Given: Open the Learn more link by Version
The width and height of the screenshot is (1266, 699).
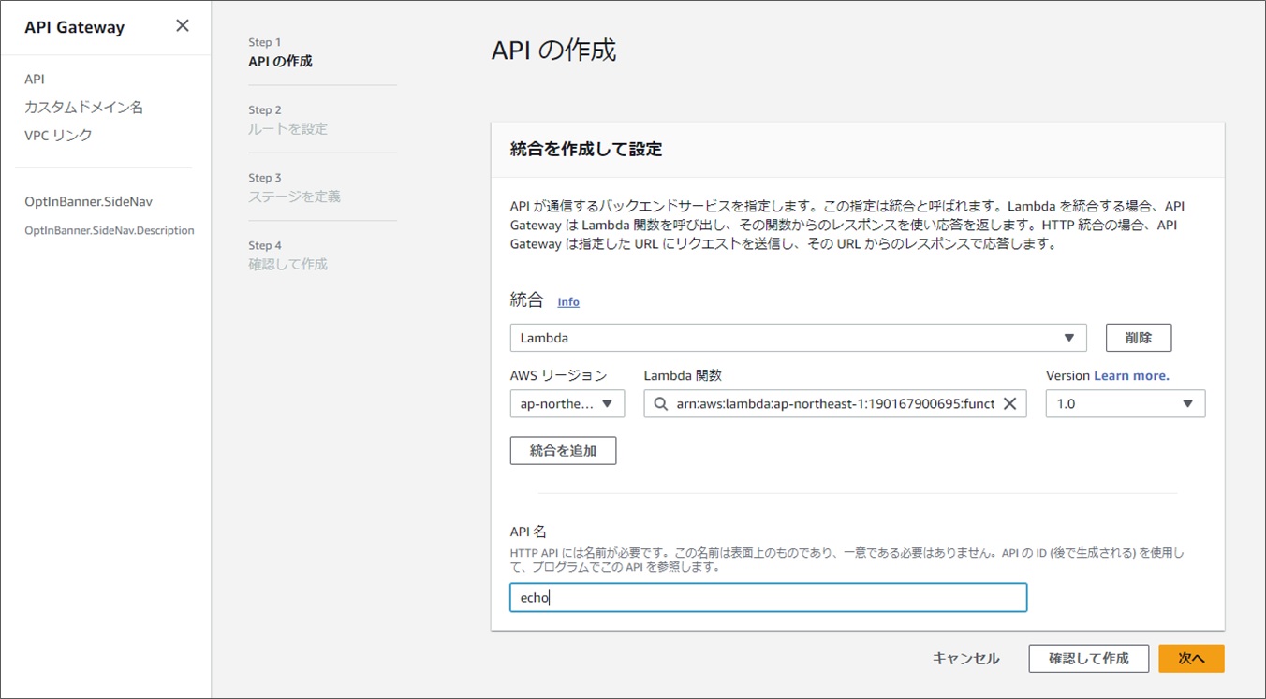Looking at the screenshot, I should 1131,375.
